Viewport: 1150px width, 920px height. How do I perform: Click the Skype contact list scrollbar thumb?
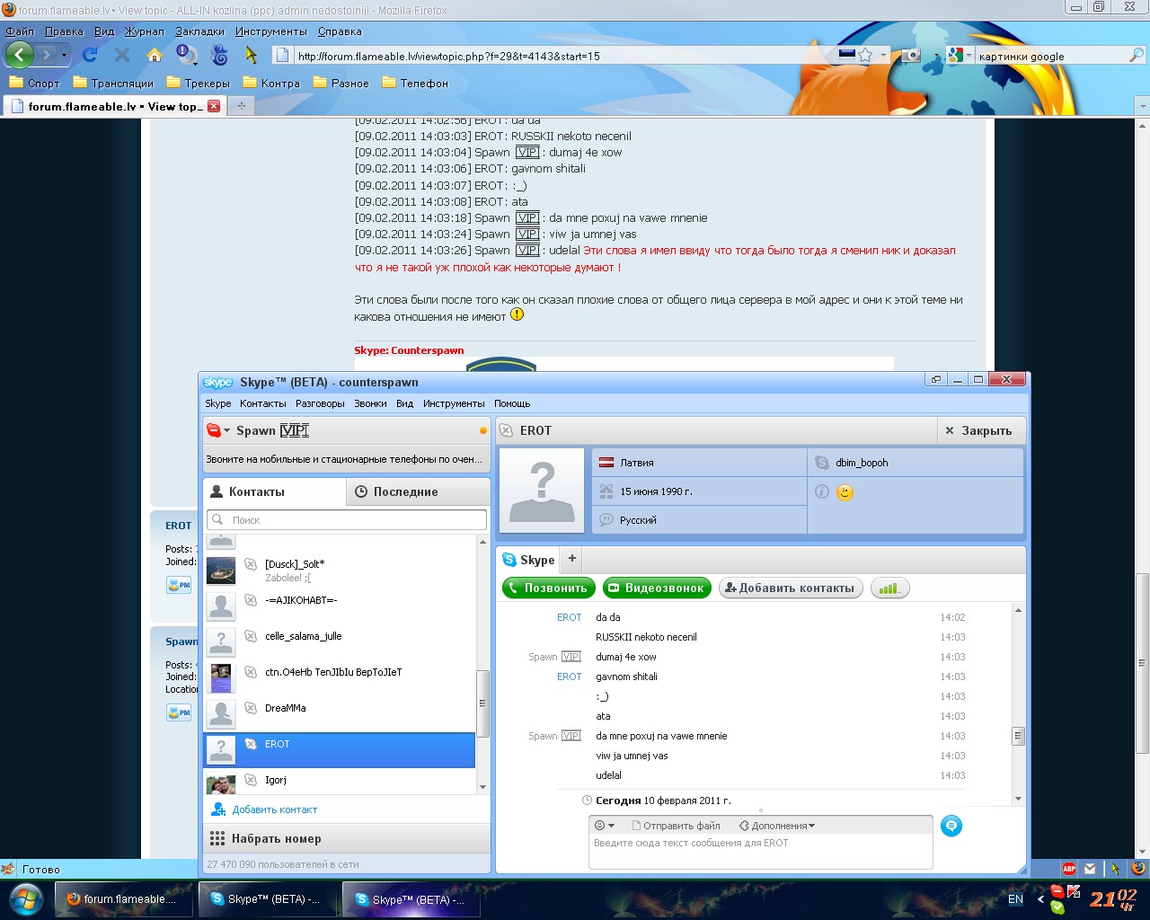[x=482, y=703]
